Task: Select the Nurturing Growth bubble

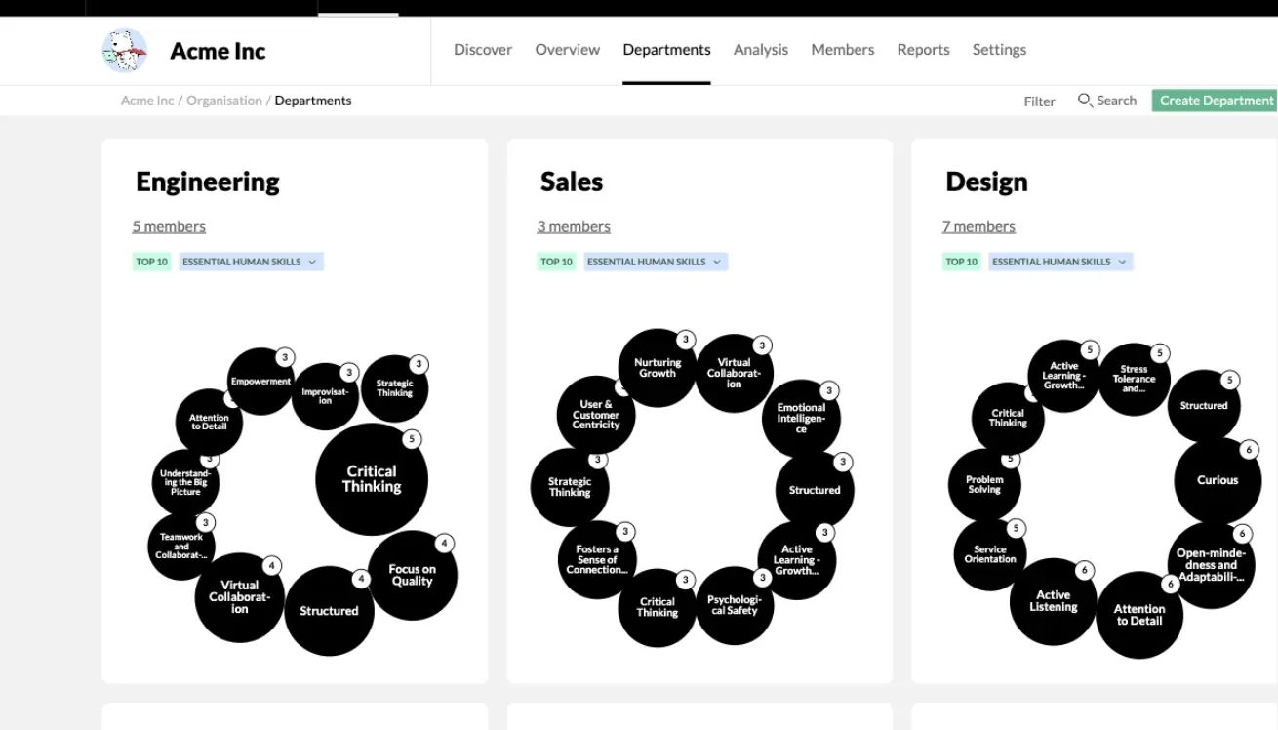Action: (x=658, y=368)
